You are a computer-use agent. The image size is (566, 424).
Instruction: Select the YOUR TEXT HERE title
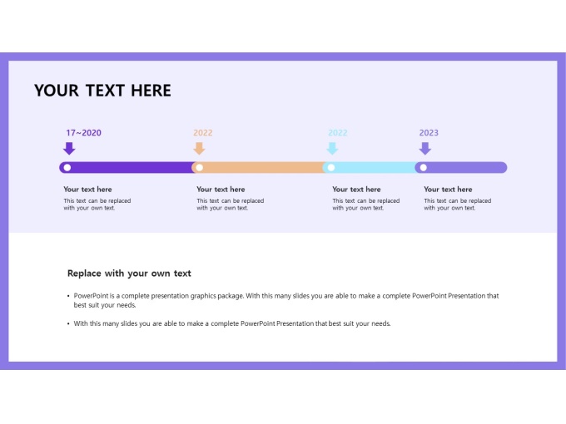(102, 91)
